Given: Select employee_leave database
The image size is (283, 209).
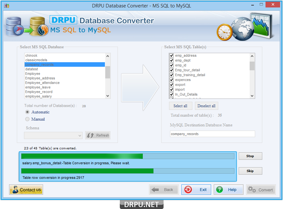Looking at the screenshot, I should 65,87.
